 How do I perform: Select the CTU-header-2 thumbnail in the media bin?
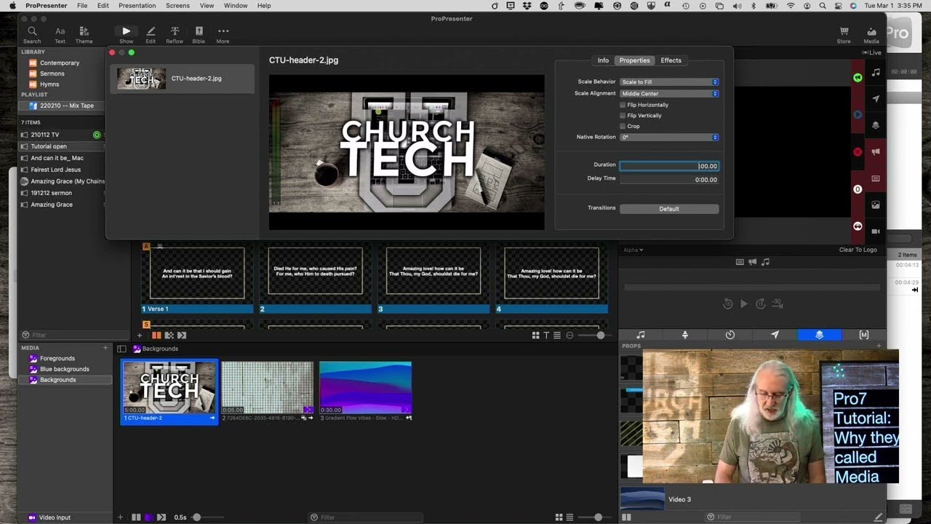(169, 392)
